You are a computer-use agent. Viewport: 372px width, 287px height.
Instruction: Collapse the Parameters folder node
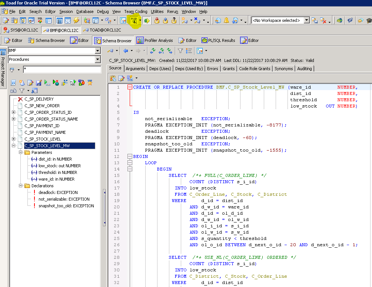20,152
